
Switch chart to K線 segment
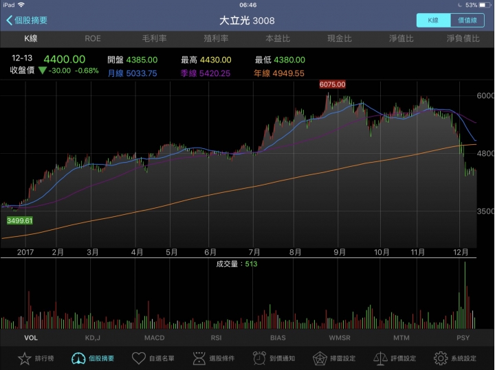coord(433,21)
